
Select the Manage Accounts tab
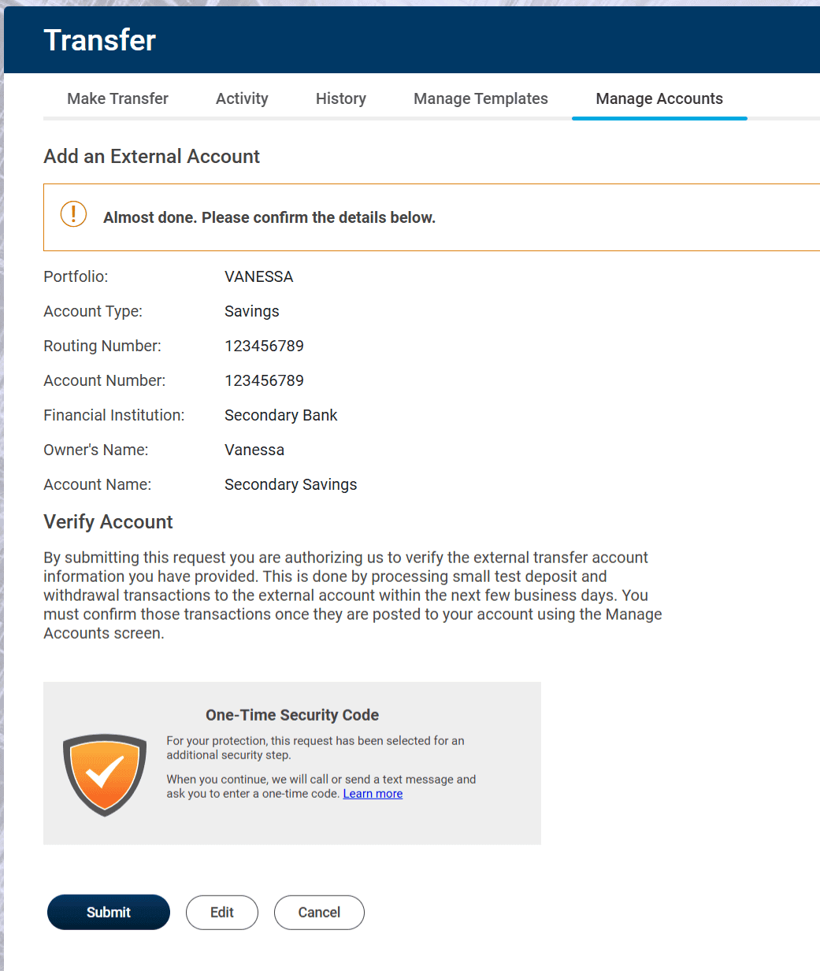[x=659, y=98]
